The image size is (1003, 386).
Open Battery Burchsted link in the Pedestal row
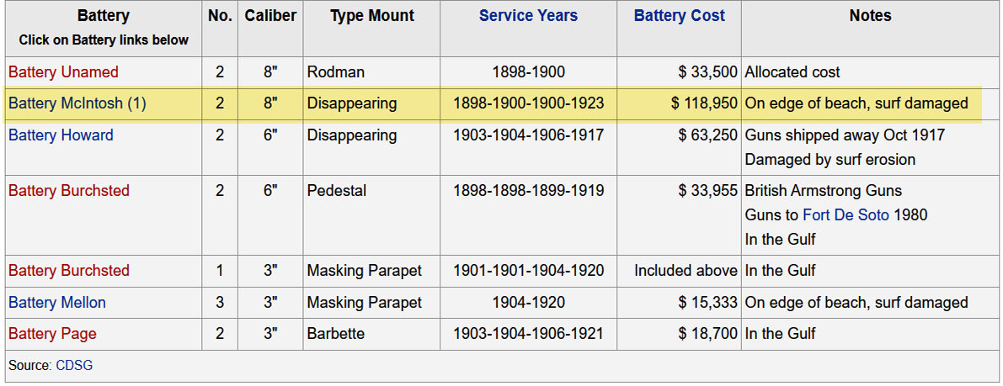pos(68,191)
